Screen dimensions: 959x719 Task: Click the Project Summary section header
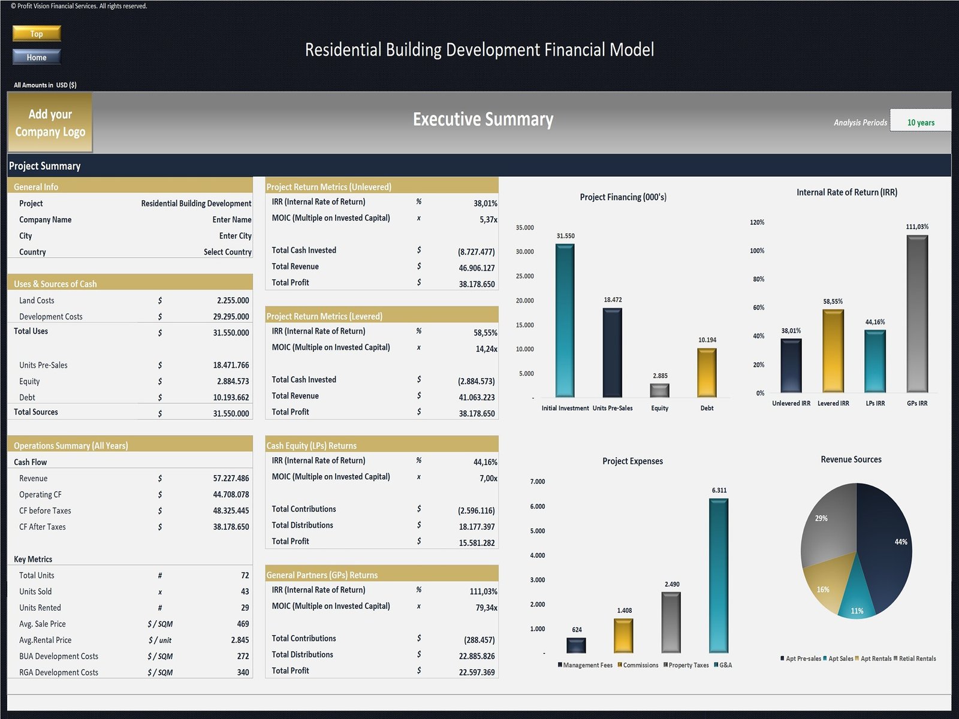pos(45,166)
